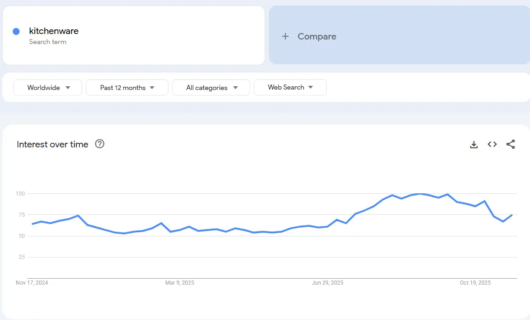Click the 100 value on the y-axis
530x320 pixels.
coord(20,194)
